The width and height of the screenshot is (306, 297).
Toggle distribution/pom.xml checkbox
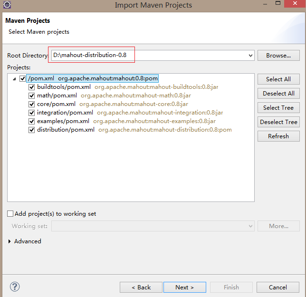32,130
